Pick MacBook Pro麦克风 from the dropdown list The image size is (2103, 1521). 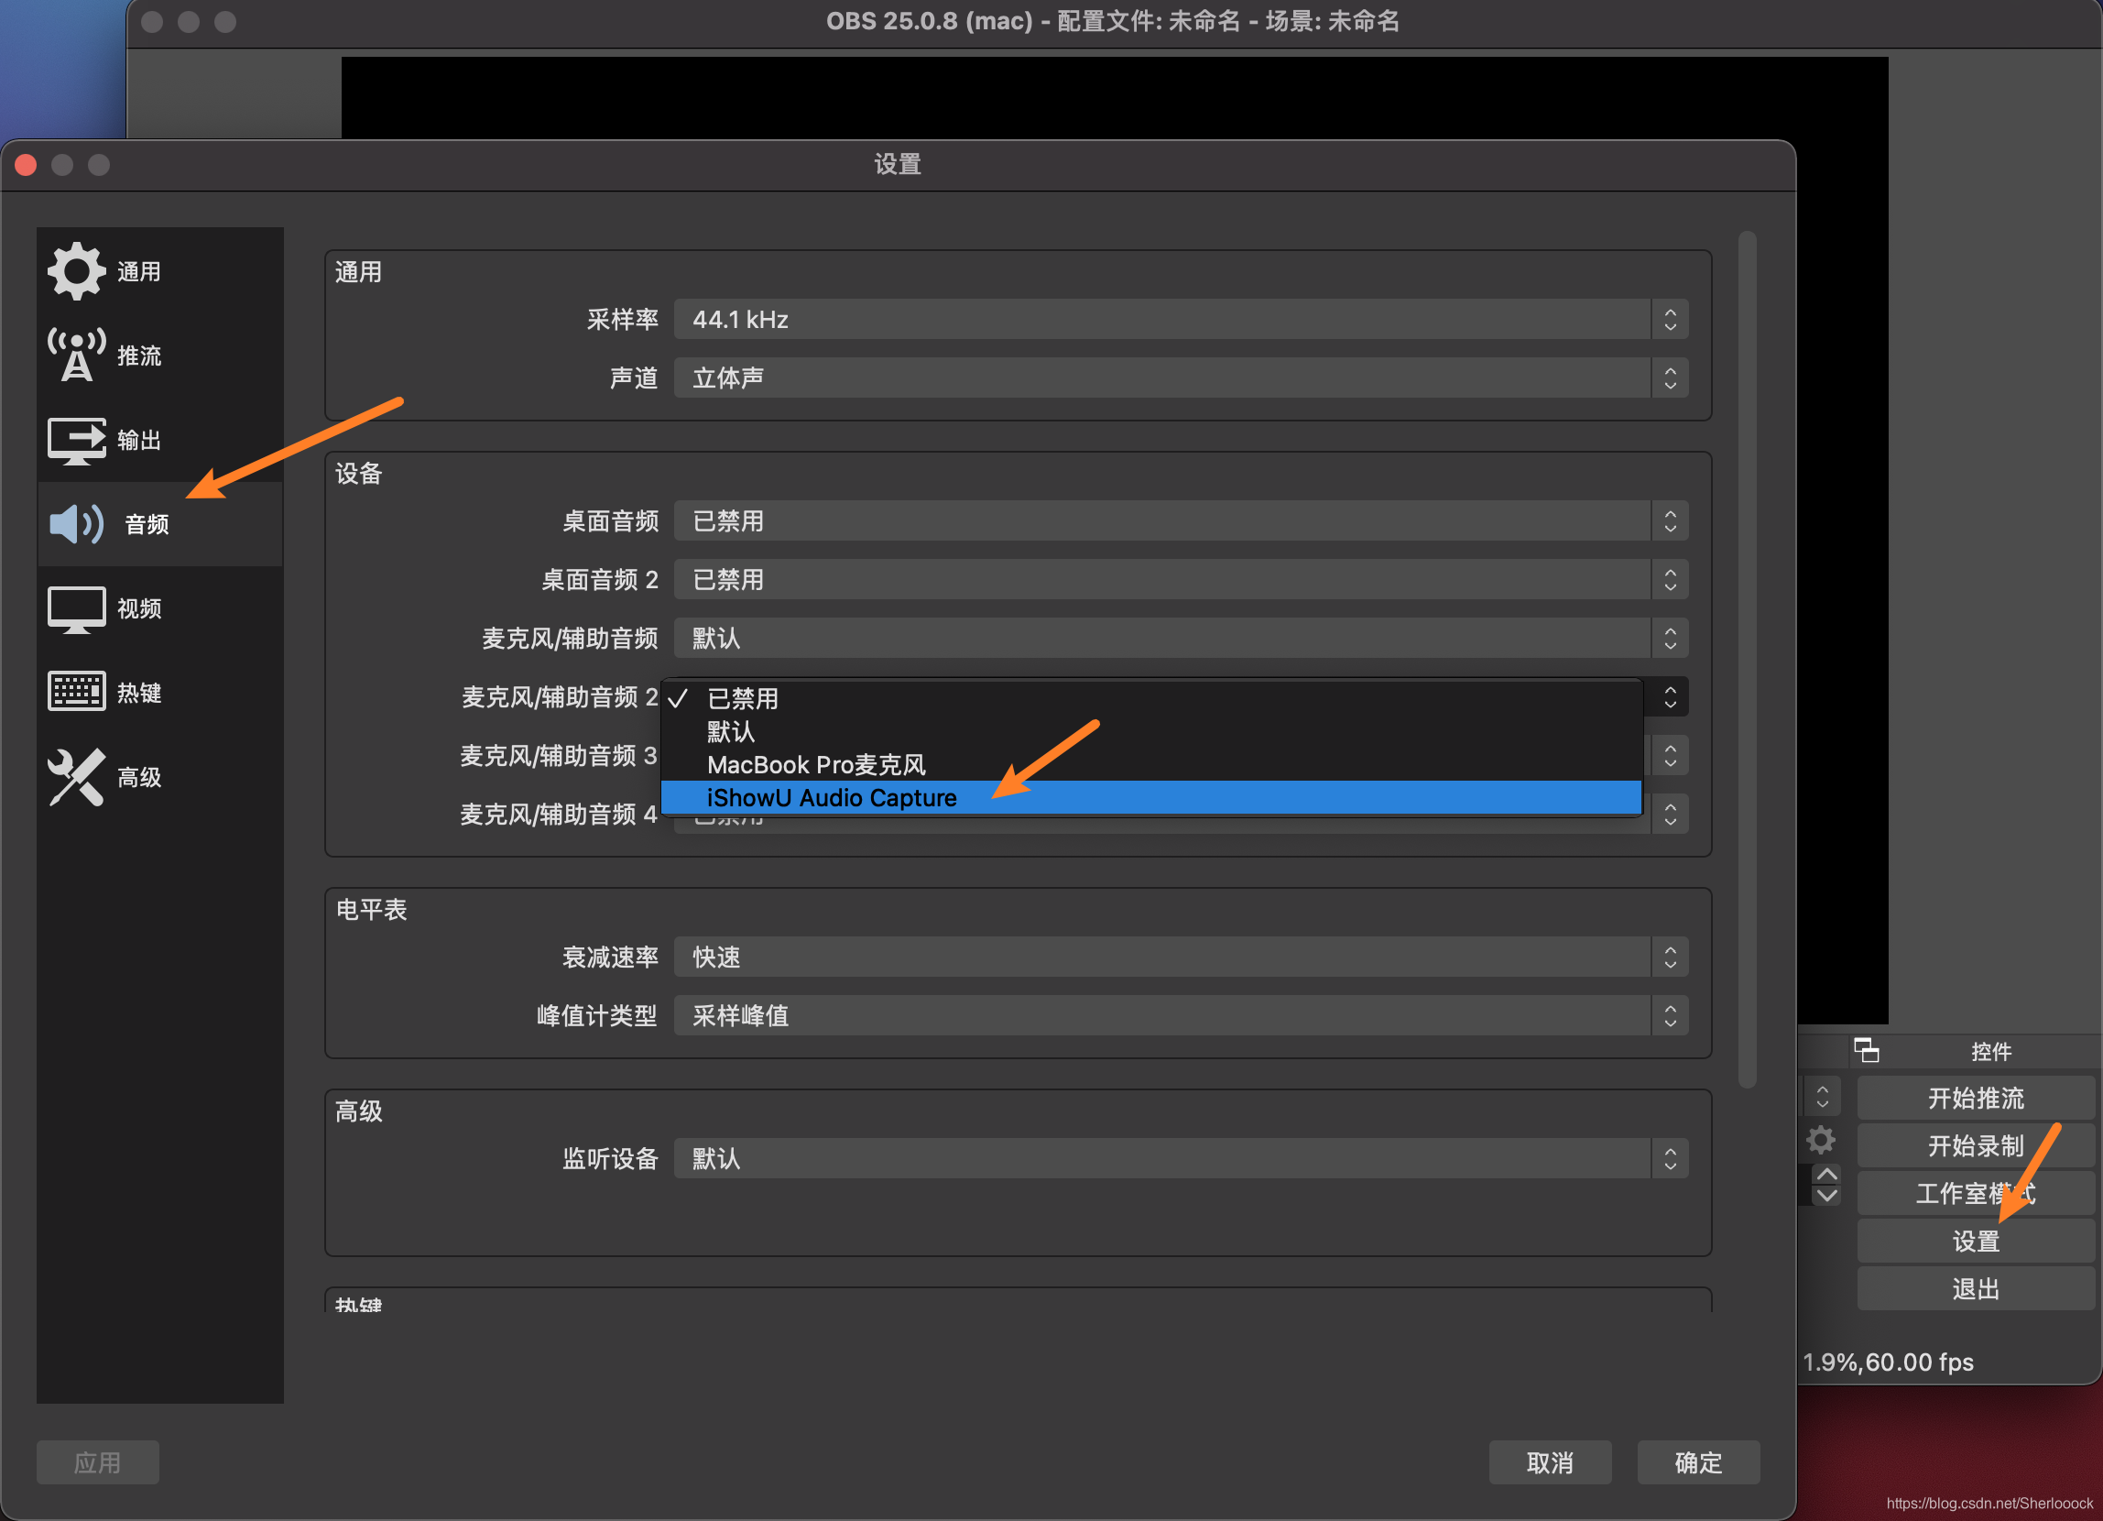tap(816, 764)
